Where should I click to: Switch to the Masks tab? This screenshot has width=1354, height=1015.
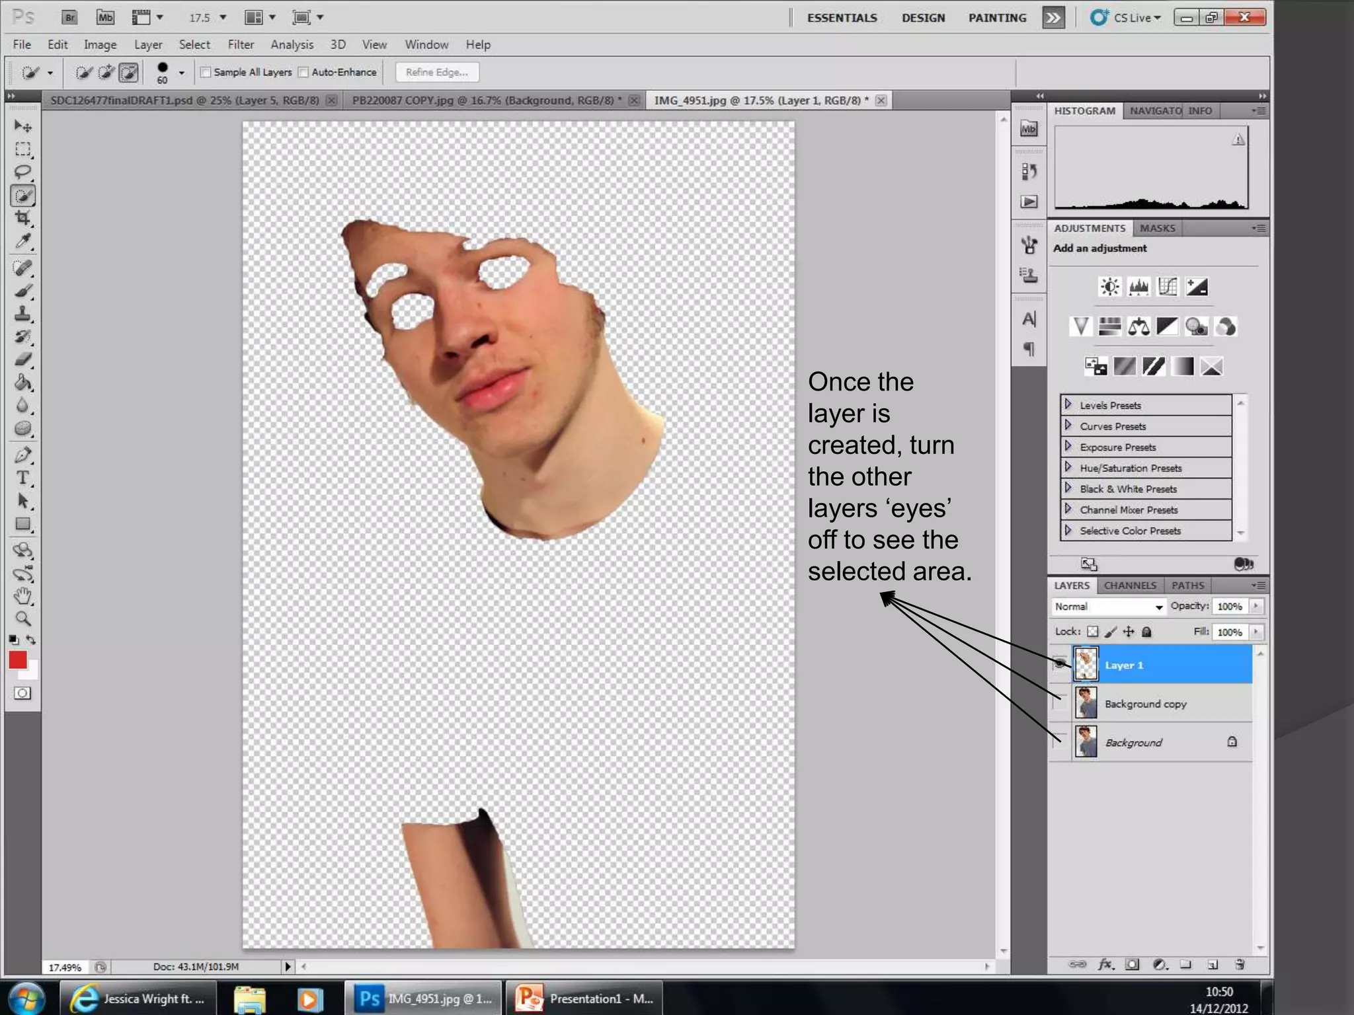1157,228
